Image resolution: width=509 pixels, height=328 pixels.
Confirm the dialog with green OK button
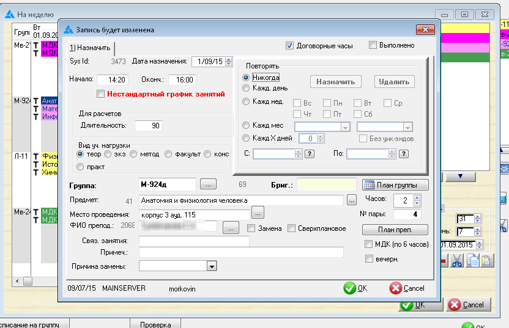click(x=356, y=288)
